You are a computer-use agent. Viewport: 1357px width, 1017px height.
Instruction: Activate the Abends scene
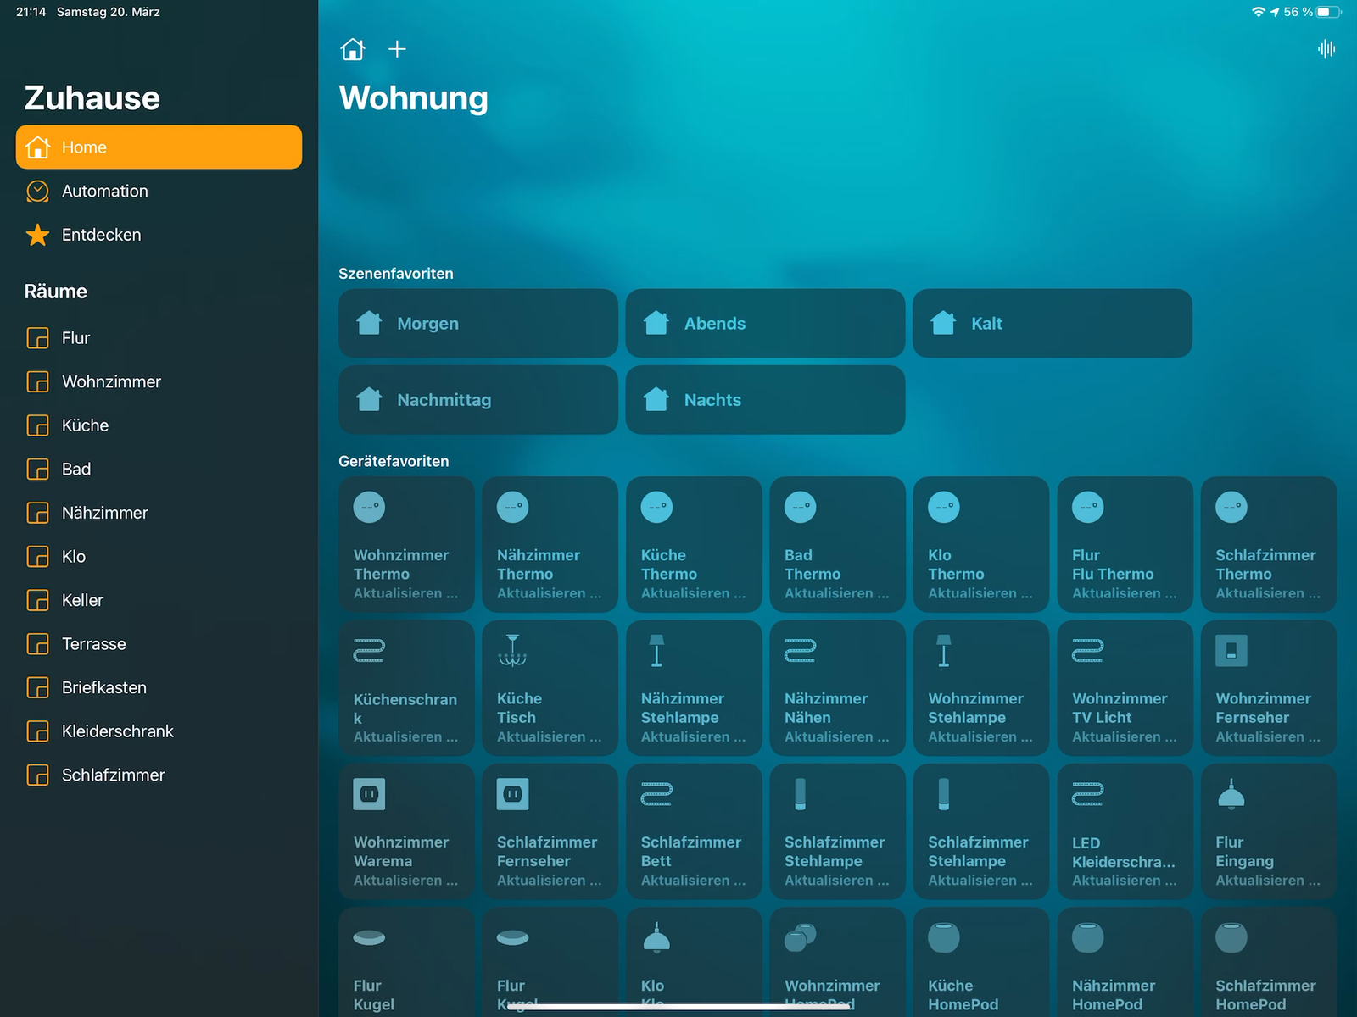pos(765,324)
